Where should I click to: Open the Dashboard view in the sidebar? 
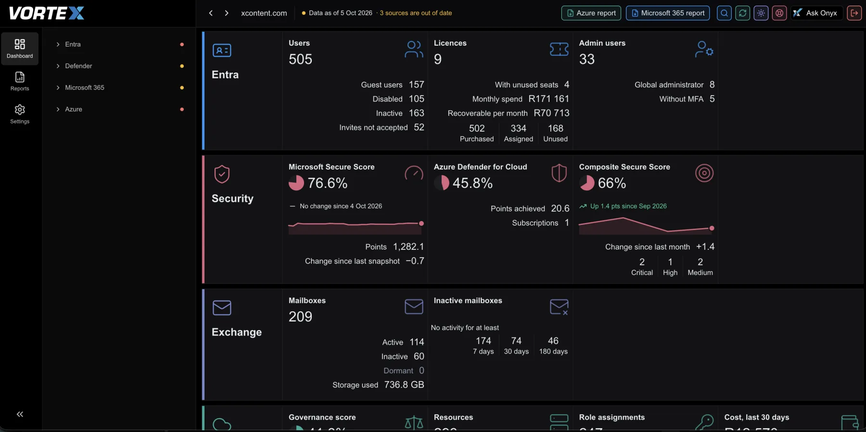pyautogui.click(x=20, y=49)
